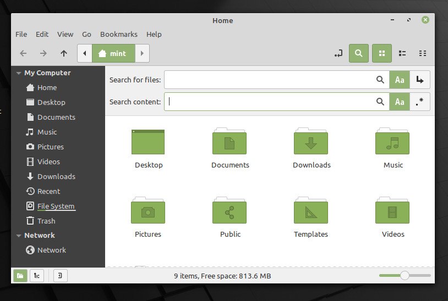Select the Videos folder icon
Screen dimensions: 448x301
[x=392, y=210]
